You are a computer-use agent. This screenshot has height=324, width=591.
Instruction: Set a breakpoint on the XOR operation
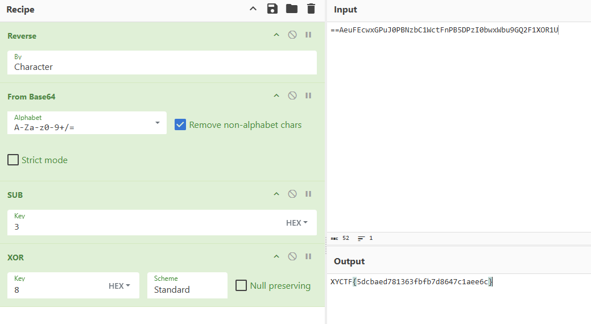coord(308,256)
